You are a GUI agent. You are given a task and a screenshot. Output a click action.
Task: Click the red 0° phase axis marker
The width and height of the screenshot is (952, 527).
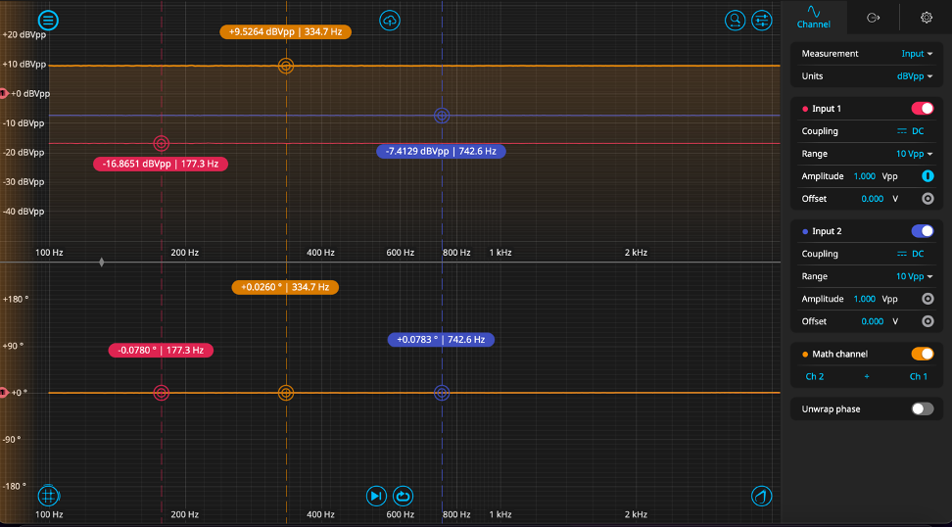tap(3, 393)
